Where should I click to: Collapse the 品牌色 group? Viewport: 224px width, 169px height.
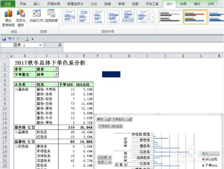16,132
